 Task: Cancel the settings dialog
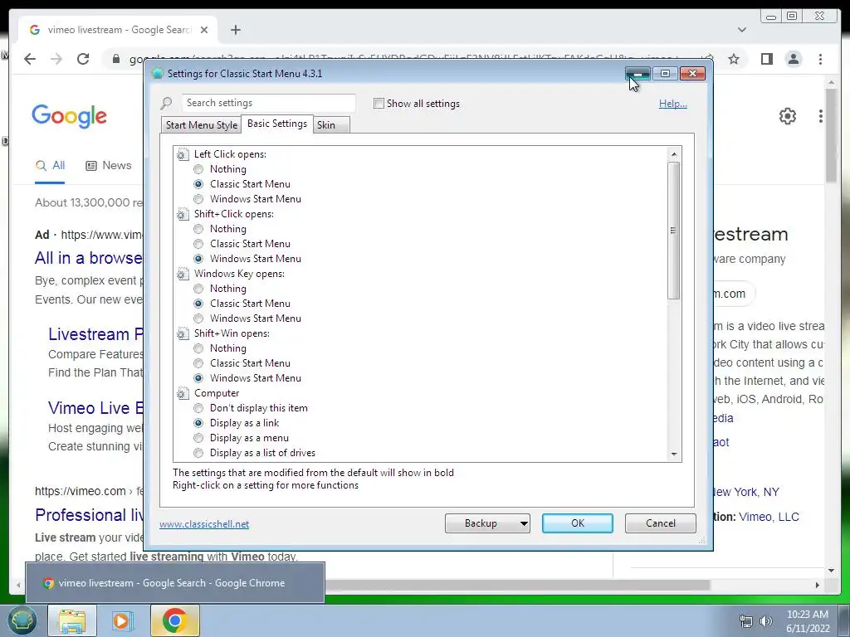660,523
